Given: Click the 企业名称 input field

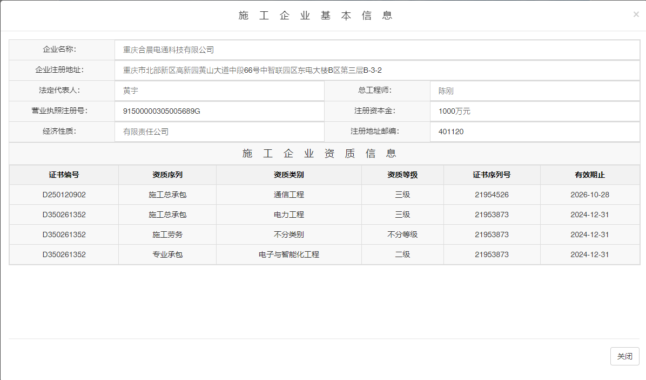Looking at the screenshot, I should point(377,50).
